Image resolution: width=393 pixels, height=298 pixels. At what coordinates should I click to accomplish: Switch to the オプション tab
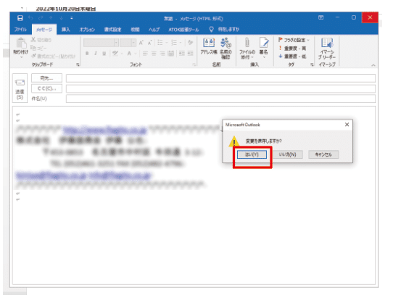[87, 30]
